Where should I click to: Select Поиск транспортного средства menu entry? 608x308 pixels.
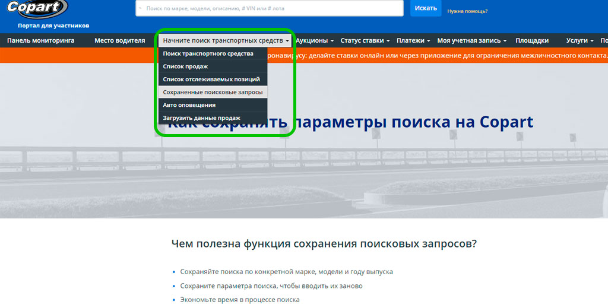click(213, 53)
